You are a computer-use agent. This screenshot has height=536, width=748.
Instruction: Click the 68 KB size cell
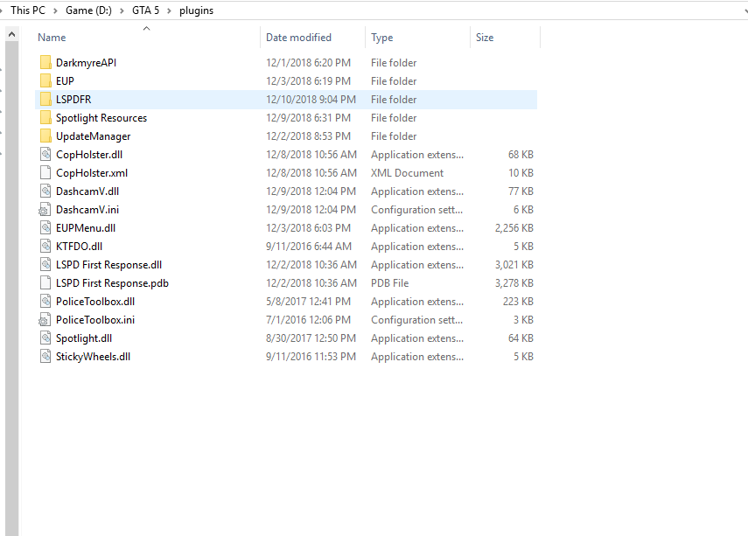click(x=521, y=155)
